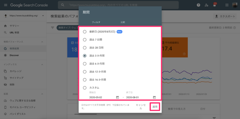This screenshot has height=119, width=240.
Task: Click the Google G icon beside 検索結果
Action: click(5, 49)
